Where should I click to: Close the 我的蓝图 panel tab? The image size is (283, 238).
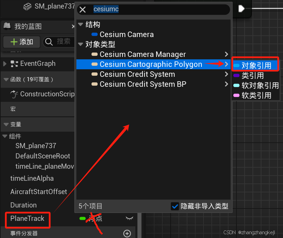pyautogui.click(x=73, y=26)
